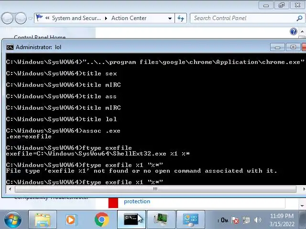Viewport: 306px width, 229px height.
Task: Open the volume speaker icon in the tray
Action: [x=257, y=220]
